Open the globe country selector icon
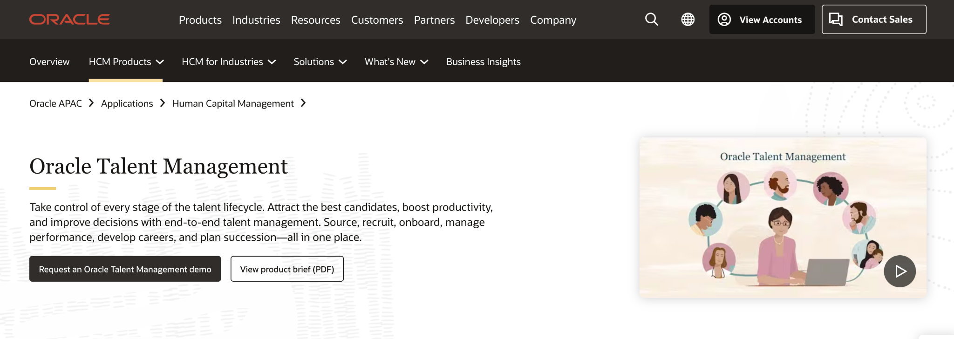Viewport: 954px width, 339px height. pos(688,20)
